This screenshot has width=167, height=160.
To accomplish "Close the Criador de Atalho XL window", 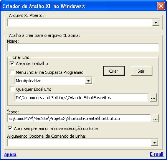I will (161, 6).
